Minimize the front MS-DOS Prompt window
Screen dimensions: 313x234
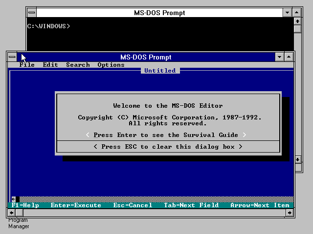click(x=279, y=57)
